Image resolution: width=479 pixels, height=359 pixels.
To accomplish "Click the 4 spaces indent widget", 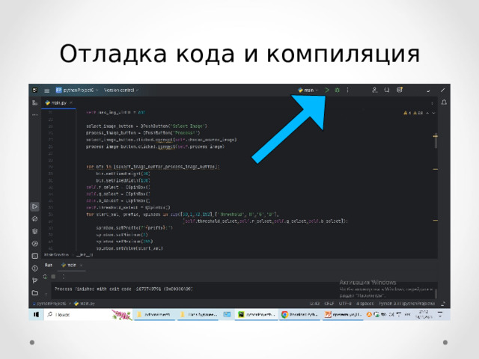I will pyautogui.click(x=365, y=304).
